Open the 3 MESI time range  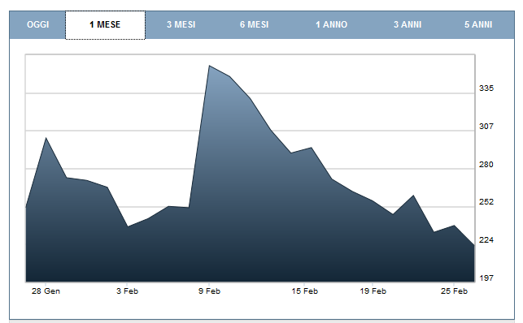point(181,24)
